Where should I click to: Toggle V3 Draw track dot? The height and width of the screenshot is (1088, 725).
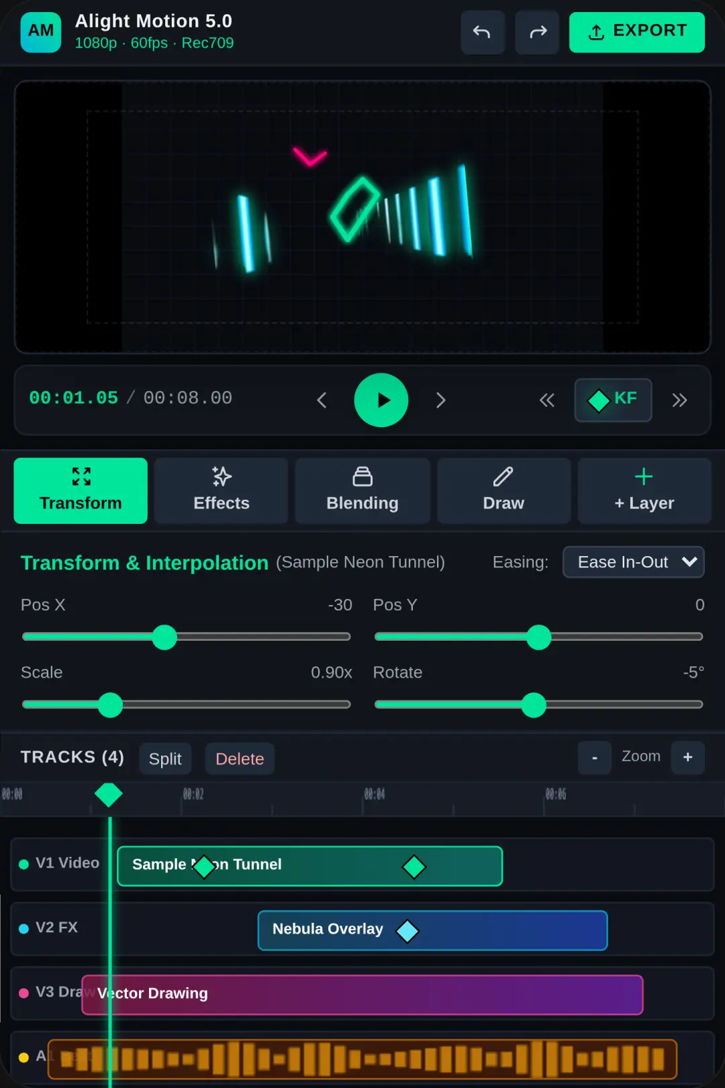coord(24,993)
